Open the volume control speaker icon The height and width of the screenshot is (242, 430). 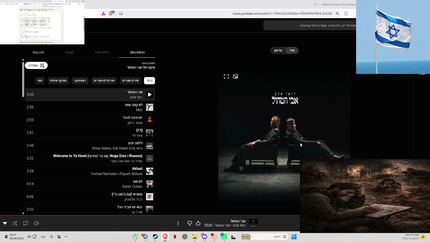click(36, 223)
